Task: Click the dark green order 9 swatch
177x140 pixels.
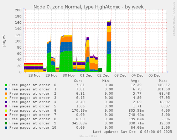Action: [6, 123]
